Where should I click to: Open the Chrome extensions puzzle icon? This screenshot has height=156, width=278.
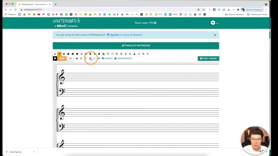click(238, 10)
